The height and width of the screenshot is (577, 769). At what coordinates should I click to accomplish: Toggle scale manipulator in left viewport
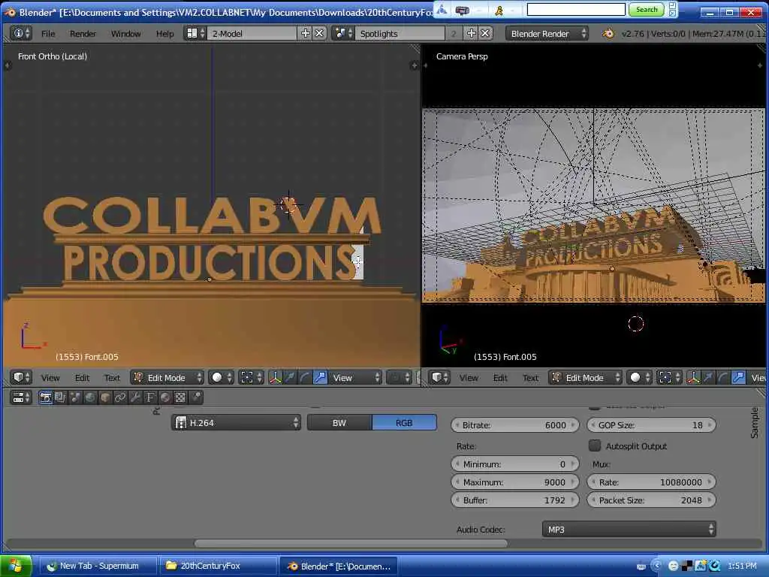pos(320,377)
